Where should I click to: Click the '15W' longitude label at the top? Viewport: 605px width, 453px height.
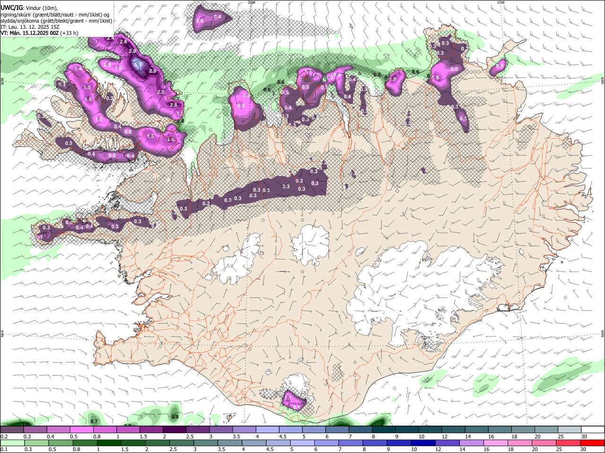point(501,2)
